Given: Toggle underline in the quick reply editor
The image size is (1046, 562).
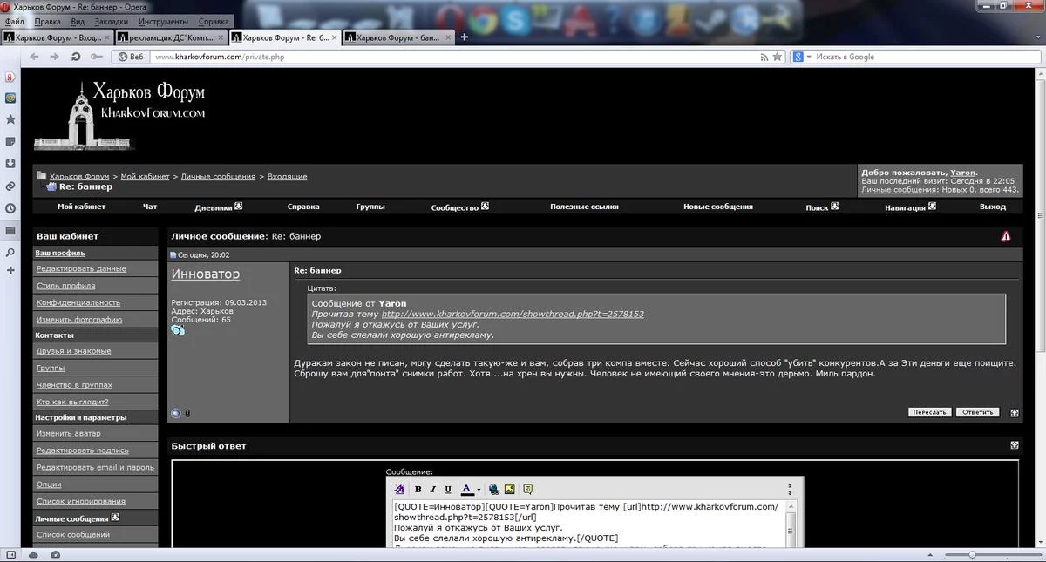Looking at the screenshot, I should pyautogui.click(x=448, y=490).
